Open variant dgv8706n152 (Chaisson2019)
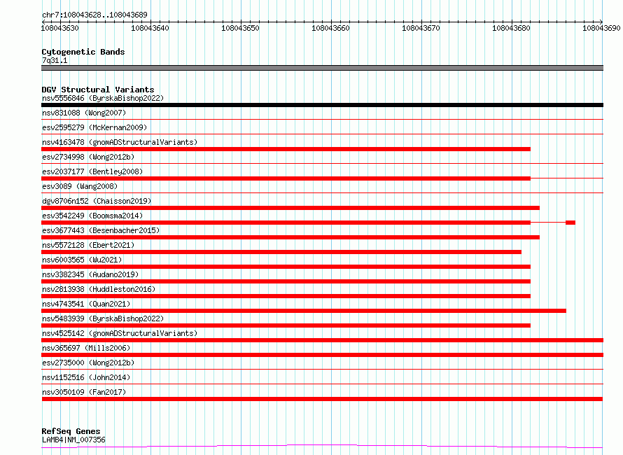This screenshot has height=455, width=623. (97, 201)
